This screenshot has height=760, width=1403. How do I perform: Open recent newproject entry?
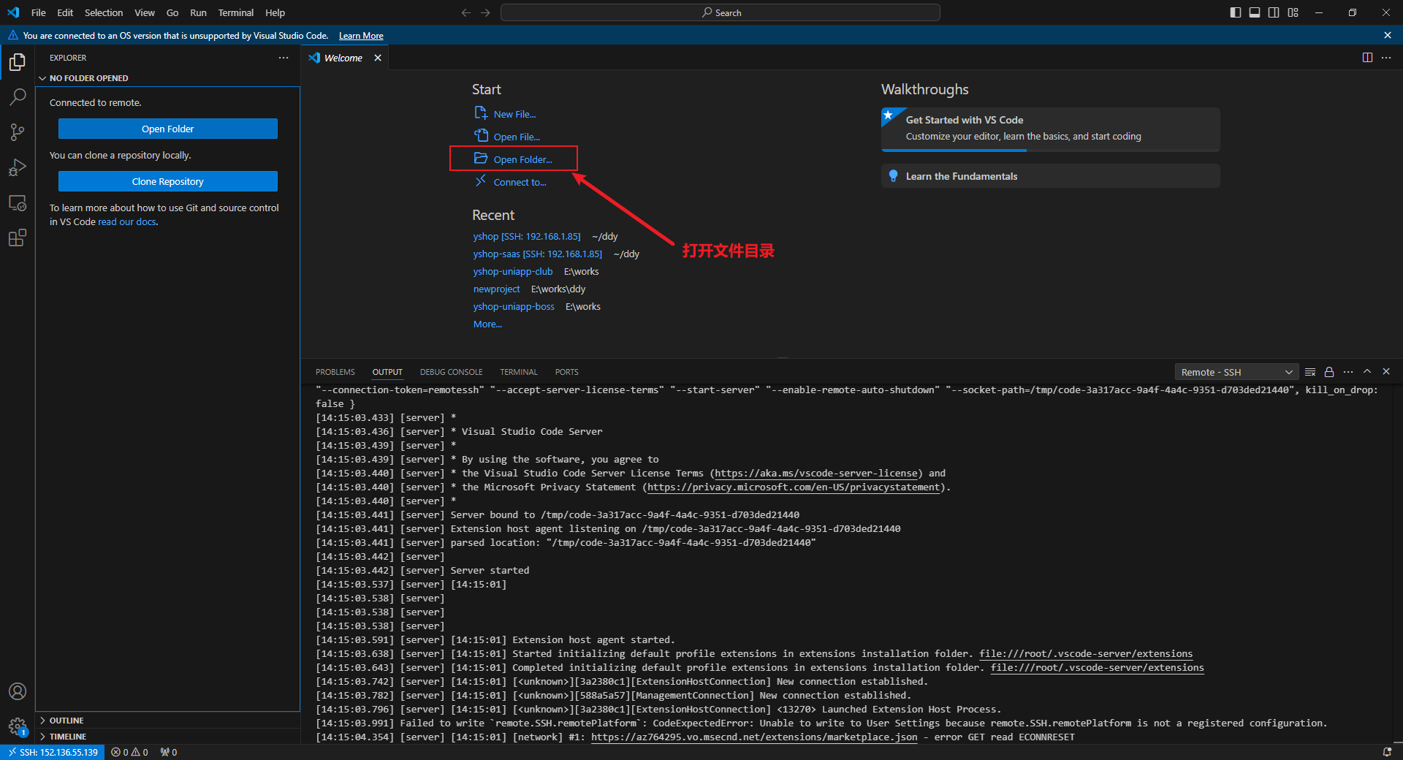(x=496, y=289)
